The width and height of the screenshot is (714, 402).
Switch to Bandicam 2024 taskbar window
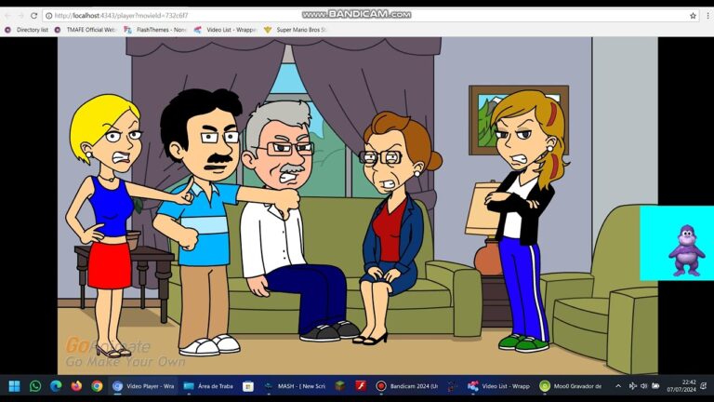tap(406, 386)
